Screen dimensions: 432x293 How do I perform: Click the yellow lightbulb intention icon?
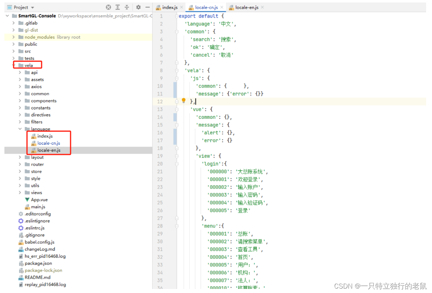(184, 101)
